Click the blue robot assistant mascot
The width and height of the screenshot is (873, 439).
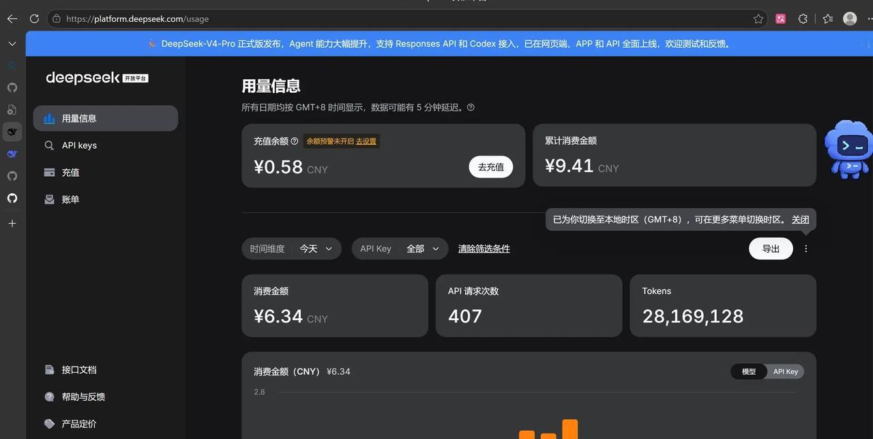tap(848, 149)
